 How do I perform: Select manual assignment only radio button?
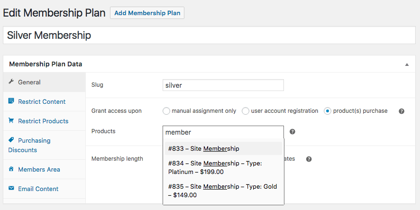[166, 111]
